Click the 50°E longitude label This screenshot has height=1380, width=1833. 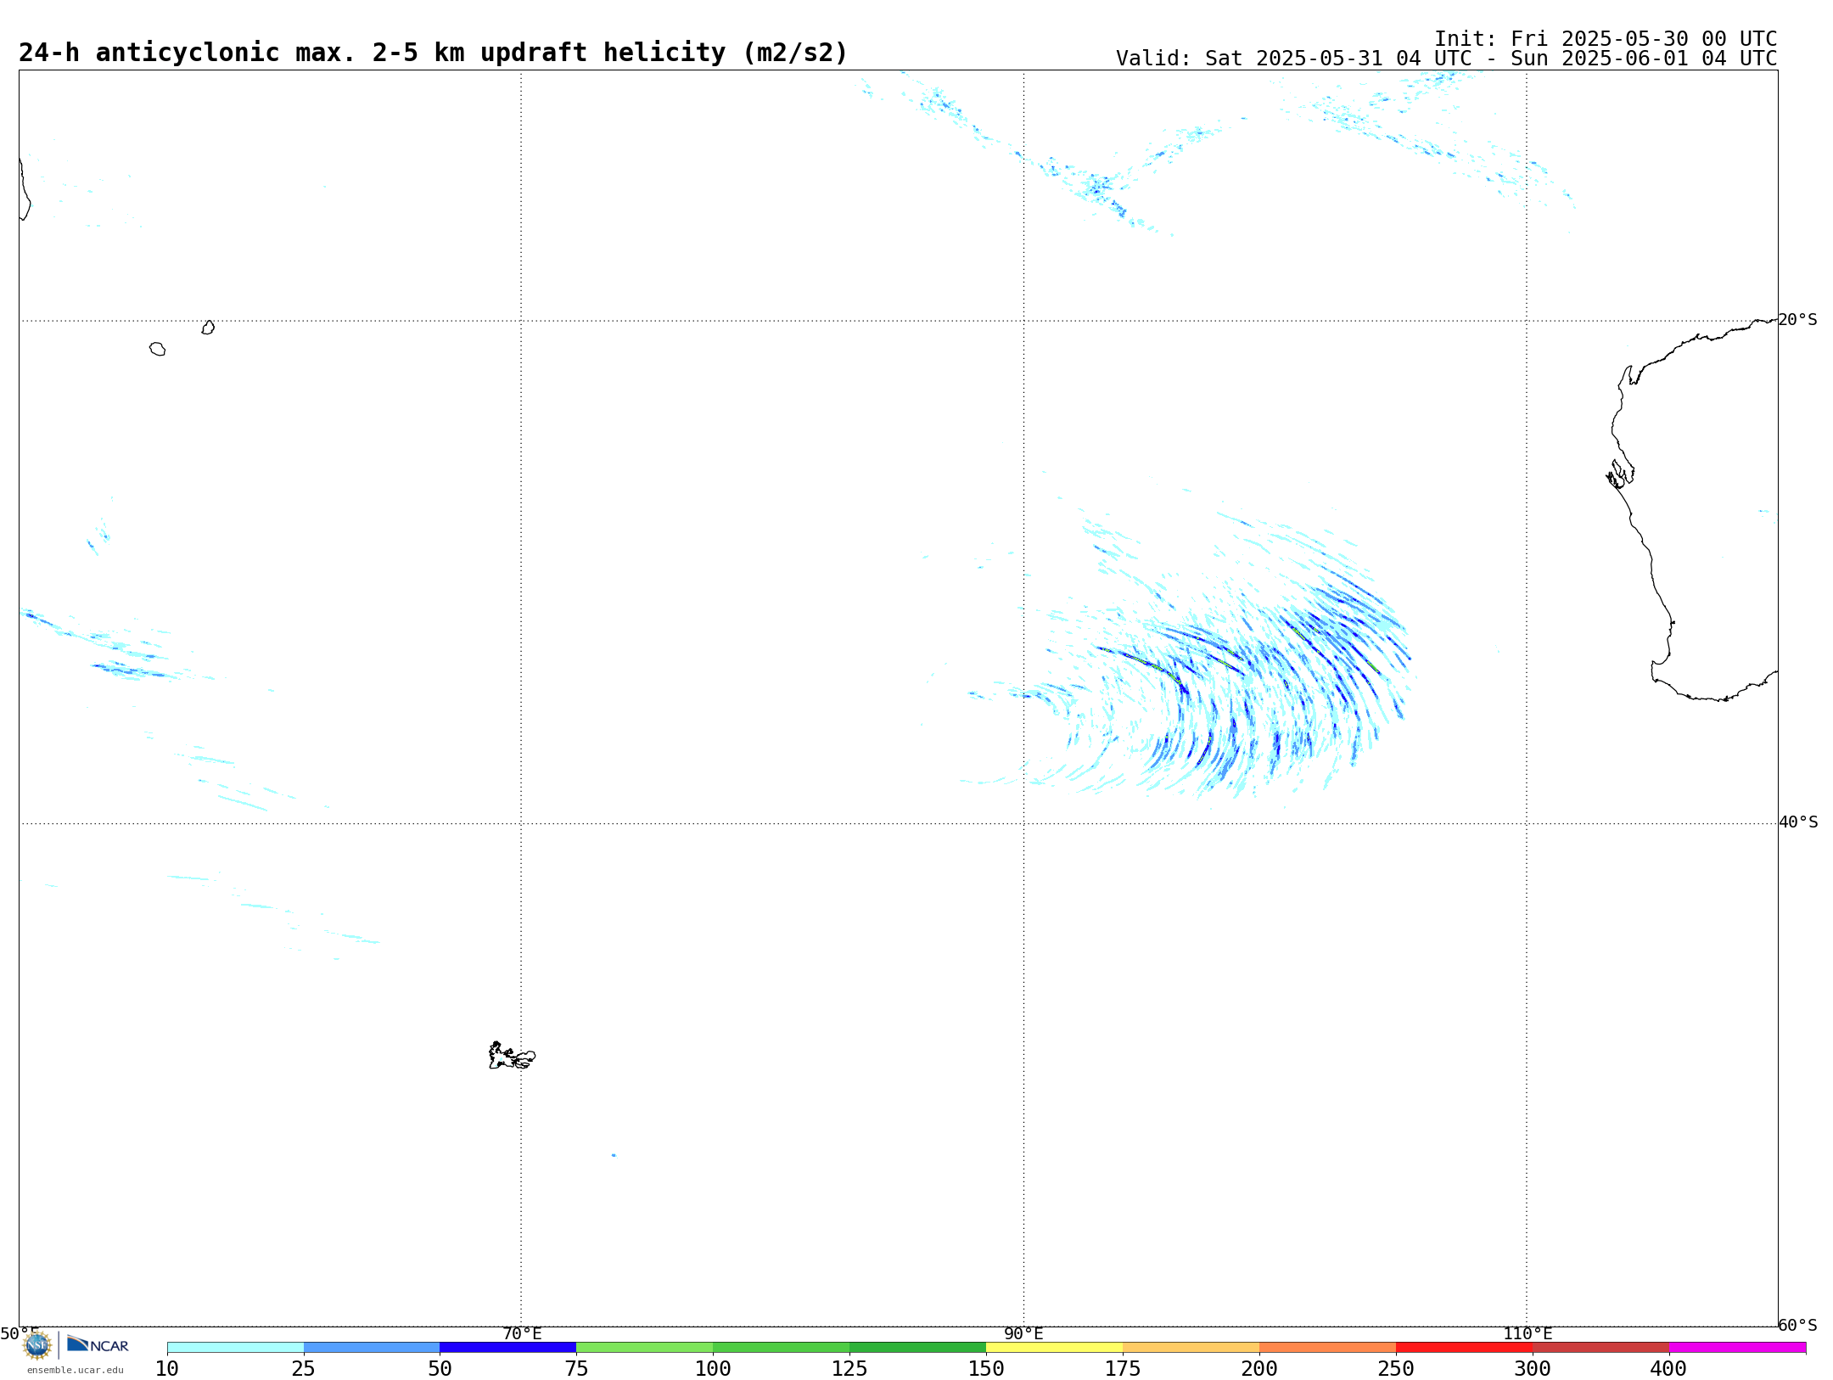coord(20,1333)
